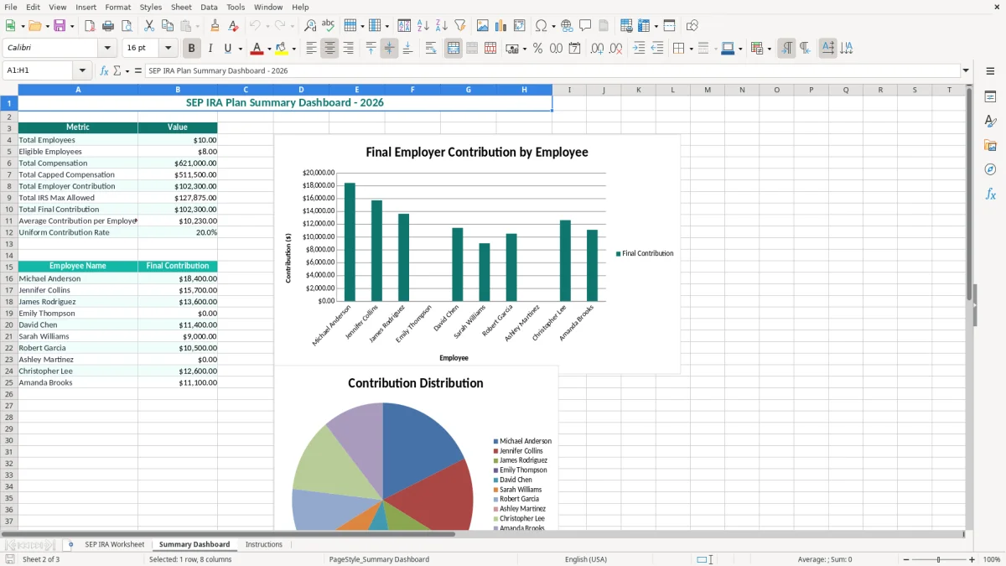
Task: Open font color dropdown arrow
Action: (269, 49)
